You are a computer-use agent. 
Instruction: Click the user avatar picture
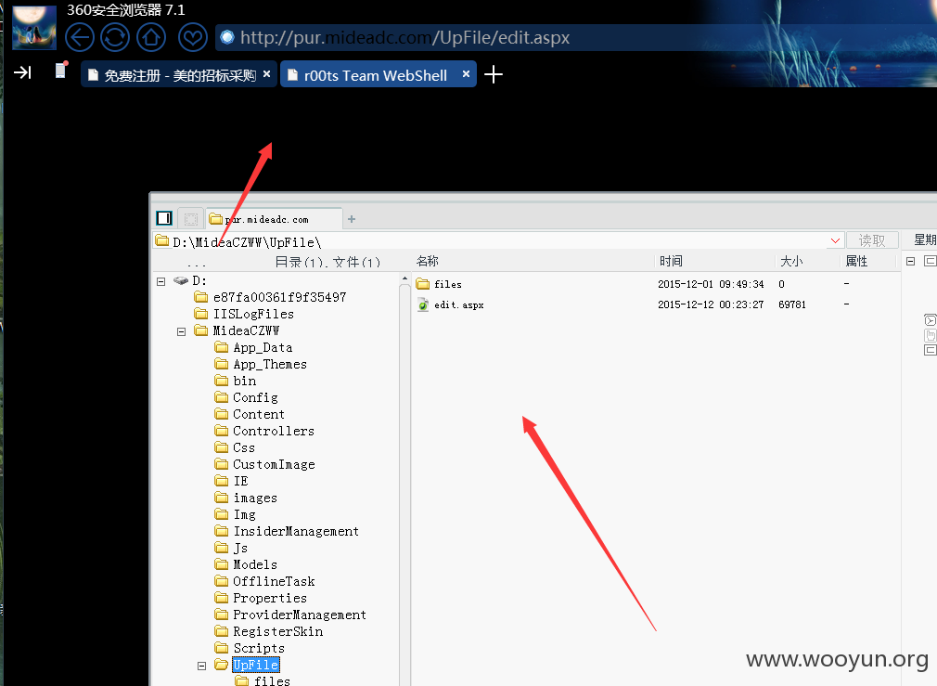click(x=34, y=27)
